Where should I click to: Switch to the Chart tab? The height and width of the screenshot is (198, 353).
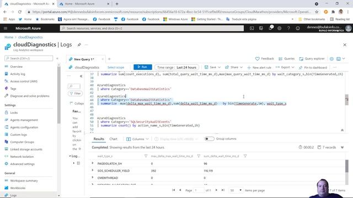[x=113, y=139]
